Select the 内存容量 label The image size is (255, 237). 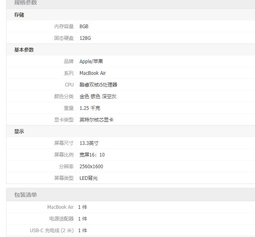[x=64, y=26]
